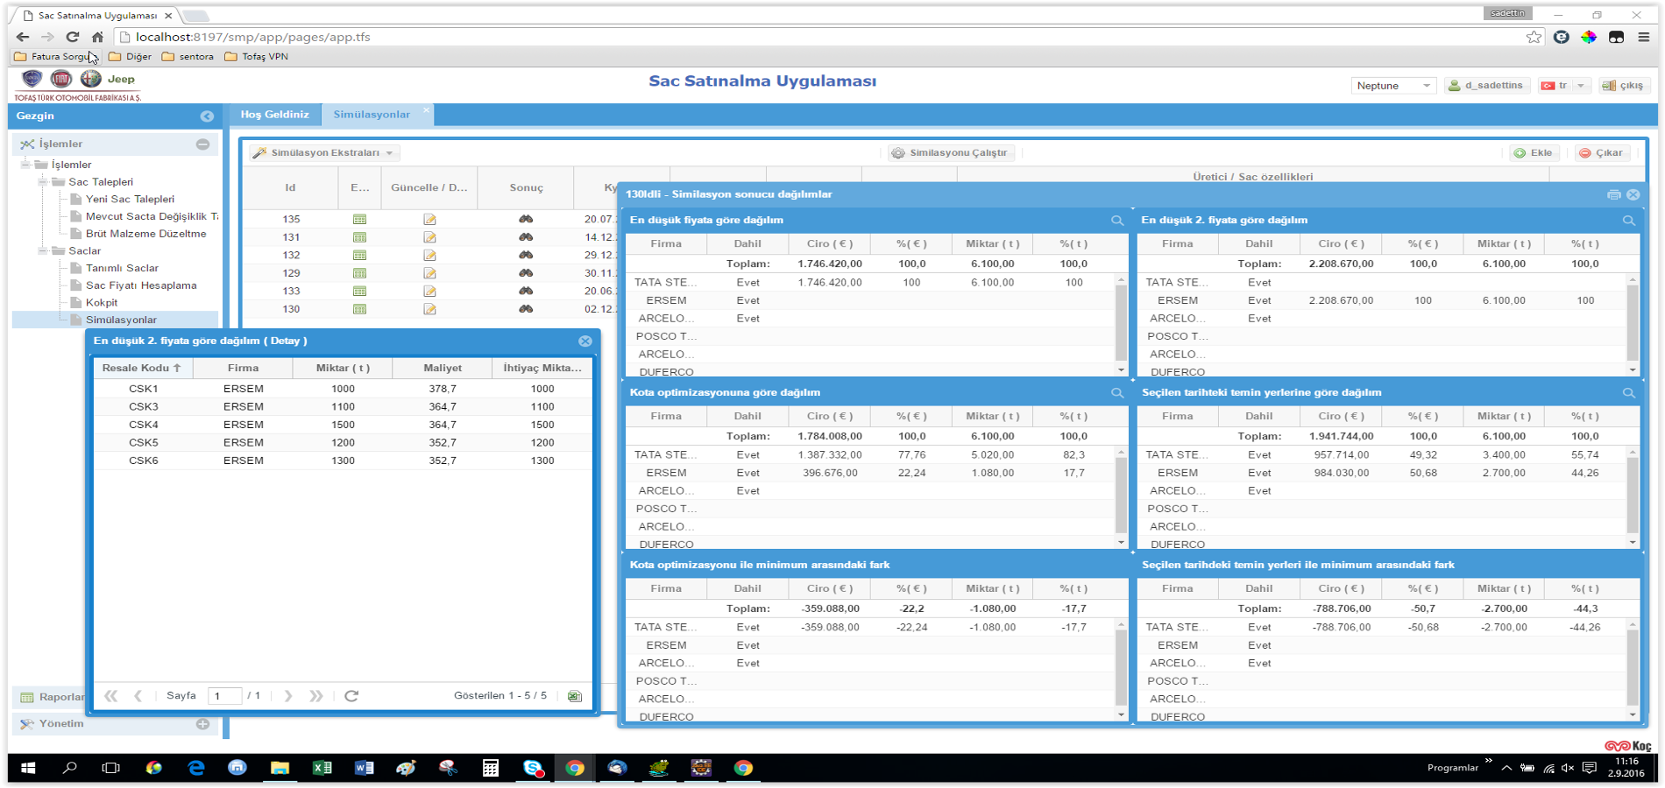The width and height of the screenshot is (1665, 788).
Task: Select Sac Fiyatı Hesaplama tree item
Action: (x=141, y=285)
